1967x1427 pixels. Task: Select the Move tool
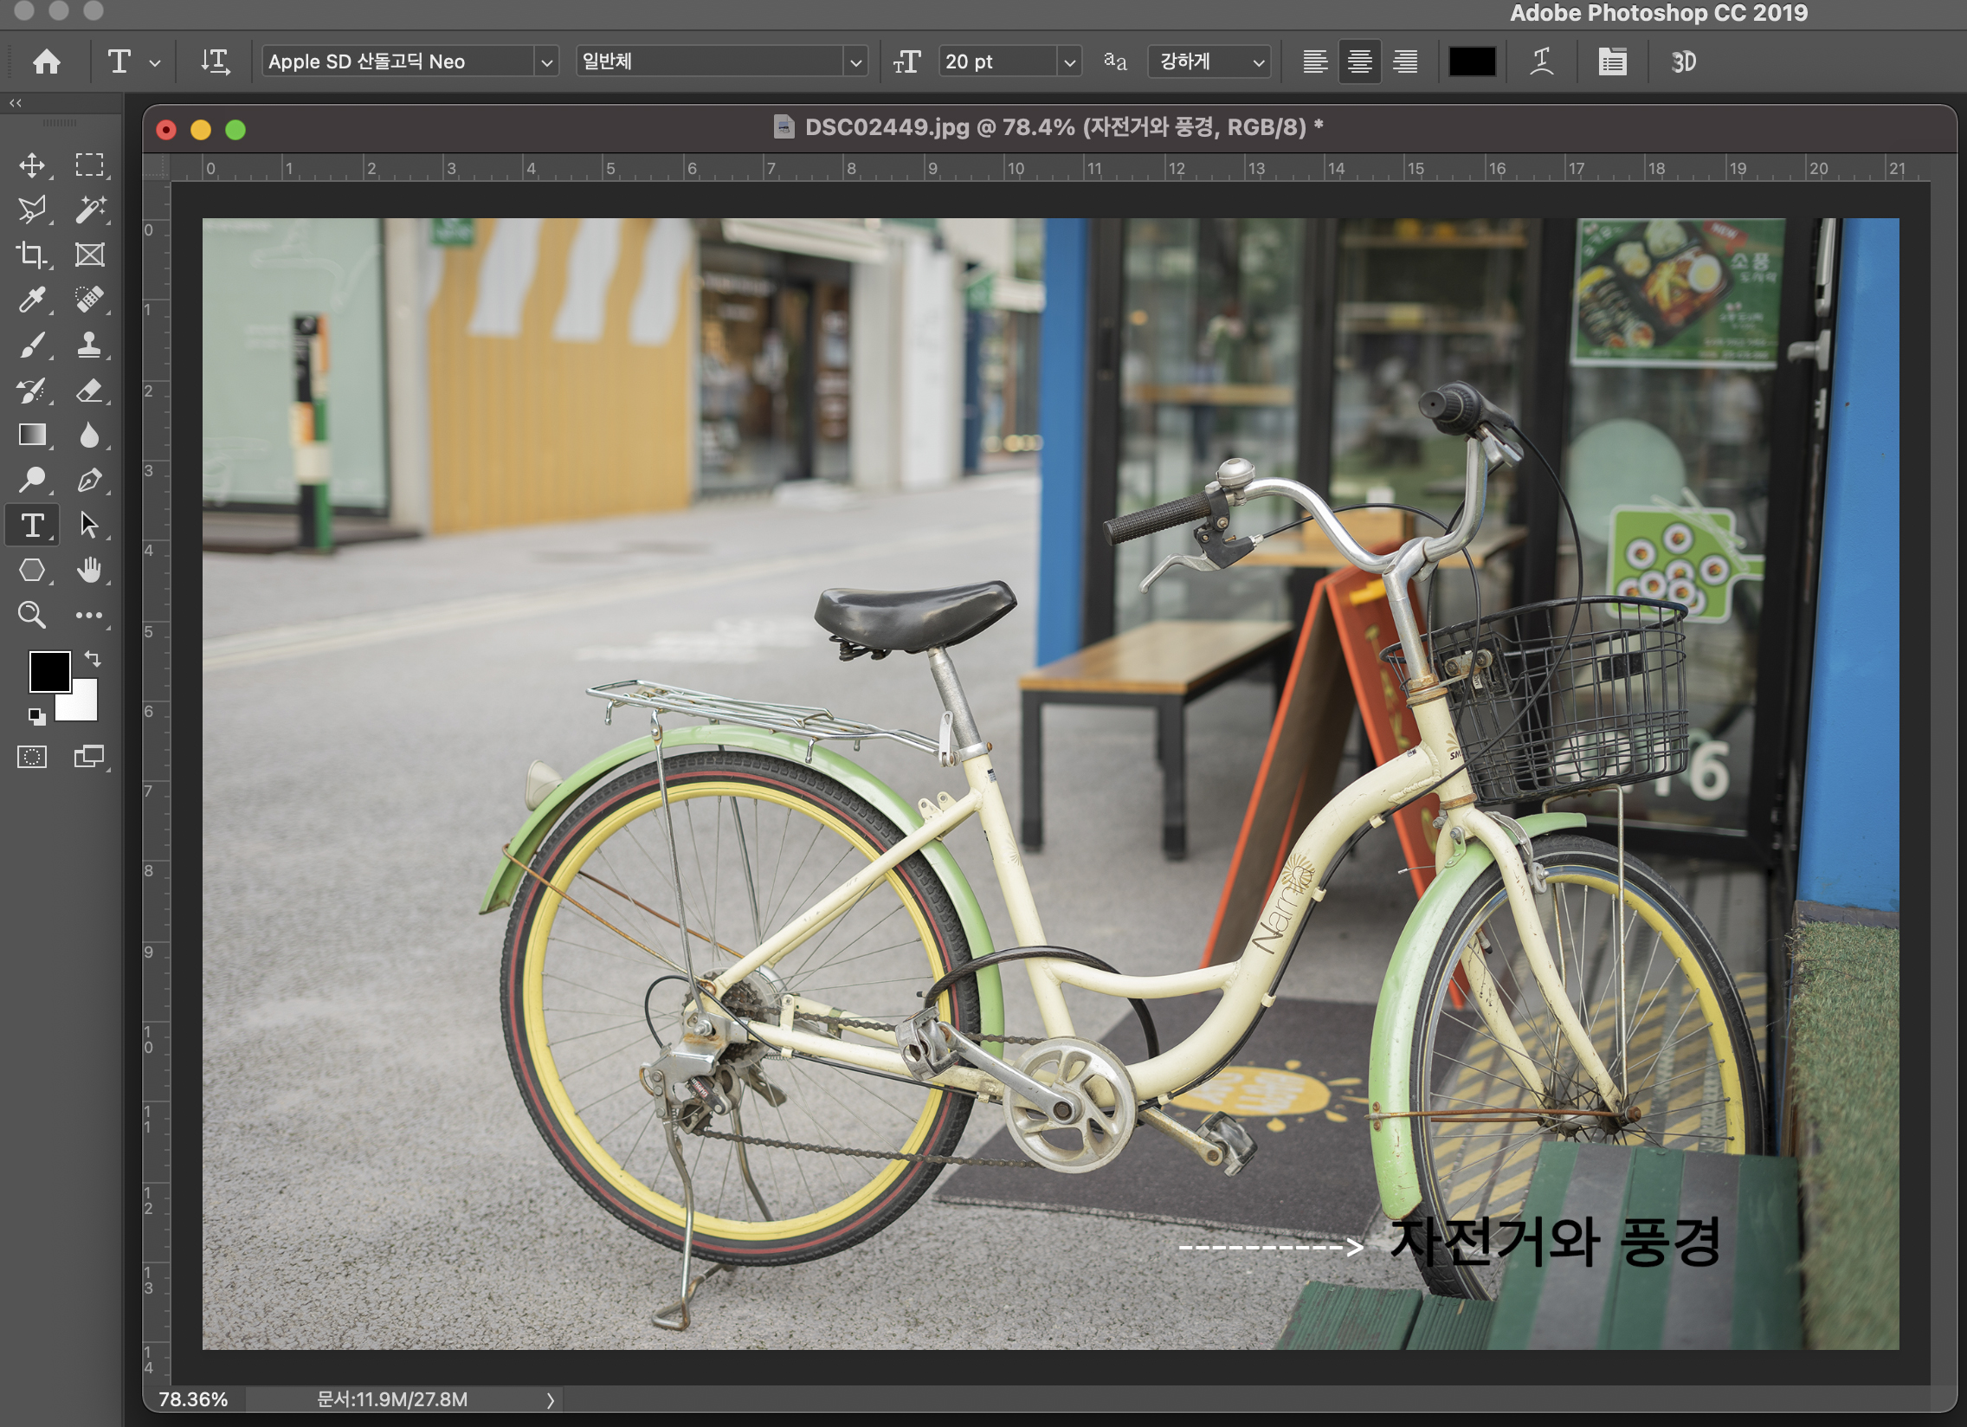(32, 165)
